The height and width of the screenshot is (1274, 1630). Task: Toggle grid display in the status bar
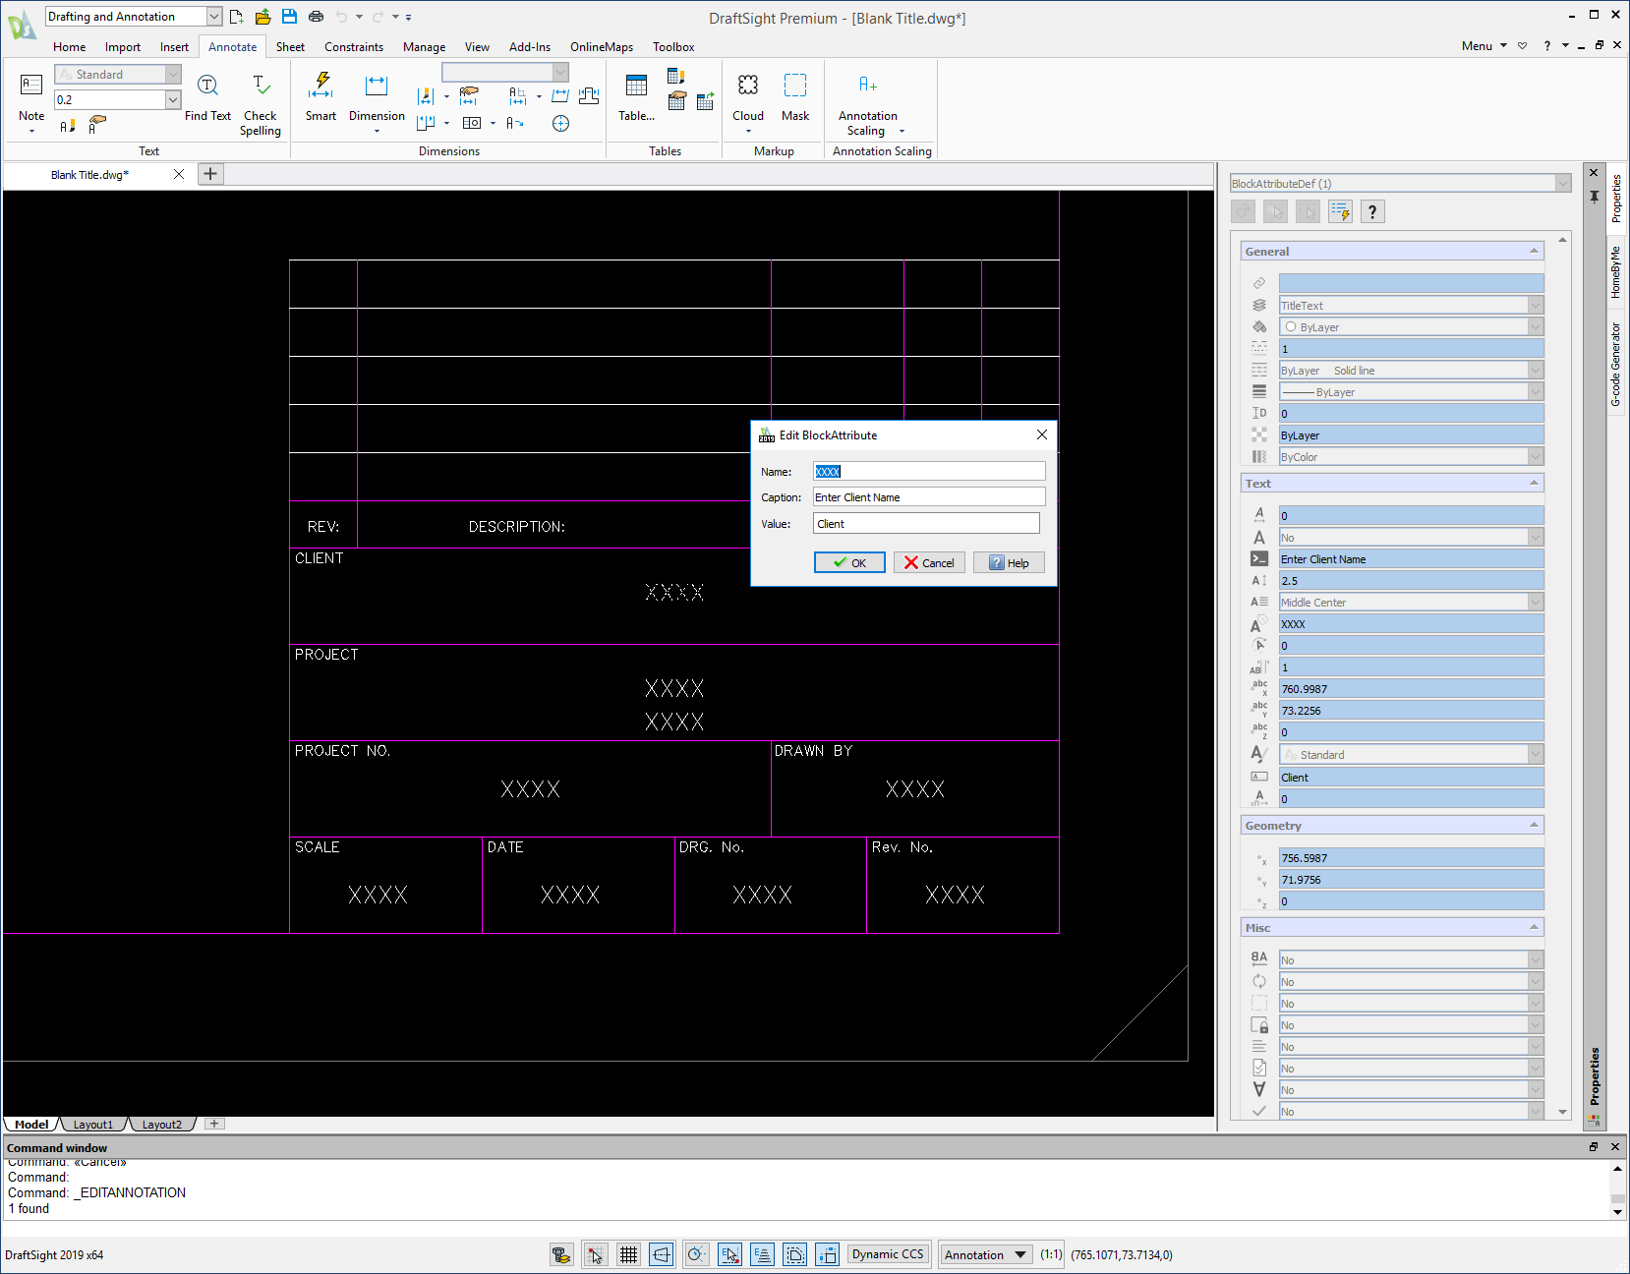[628, 1254]
